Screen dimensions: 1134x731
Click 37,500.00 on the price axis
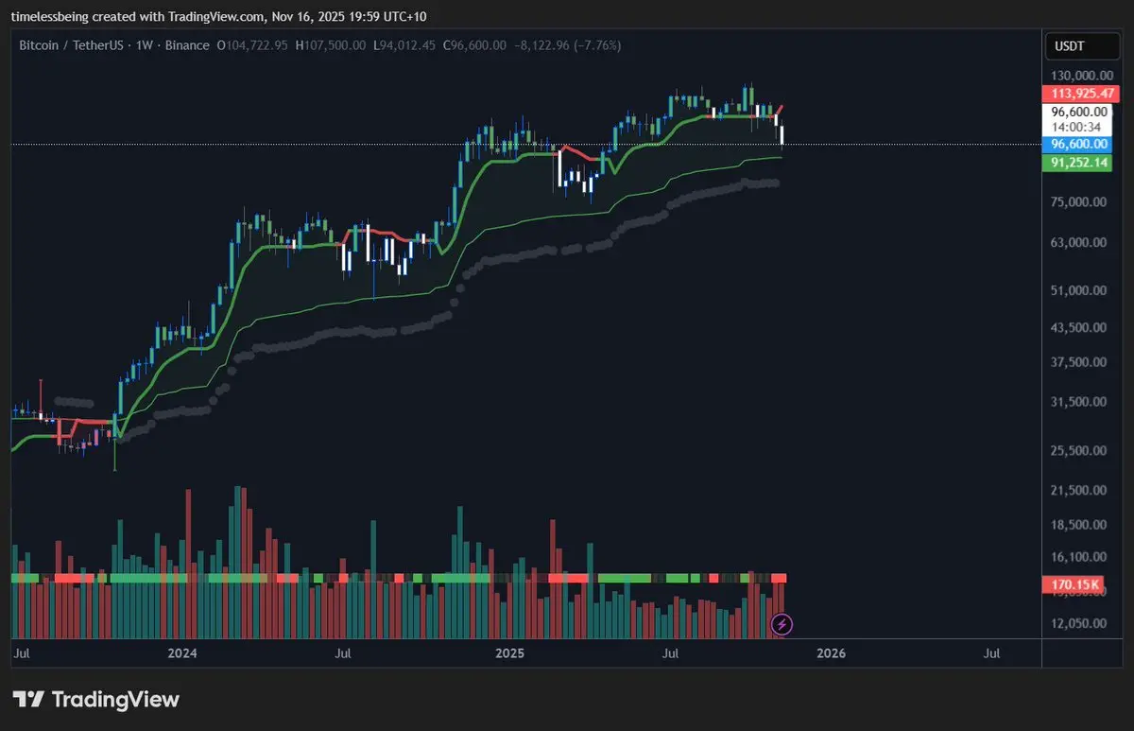tap(1079, 362)
